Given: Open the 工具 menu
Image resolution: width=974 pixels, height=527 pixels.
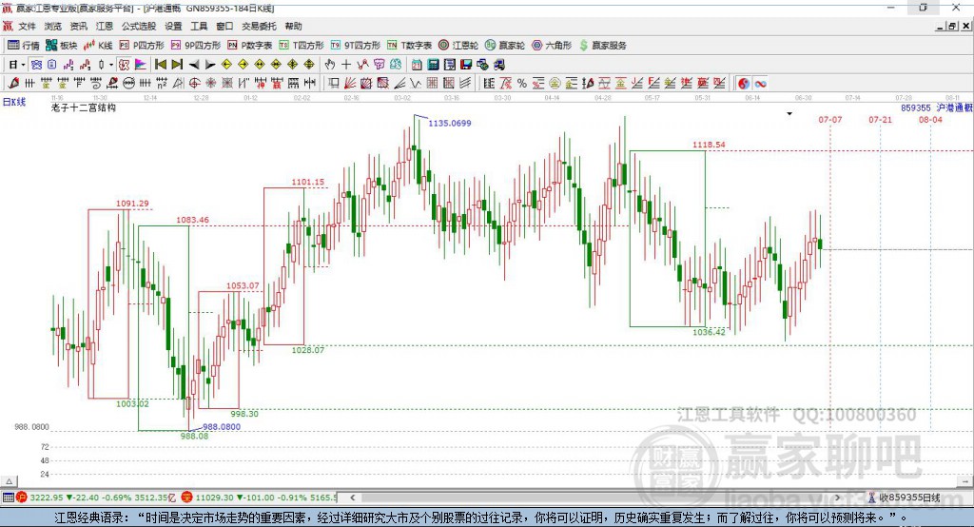Looking at the screenshot, I should [199, 26].
